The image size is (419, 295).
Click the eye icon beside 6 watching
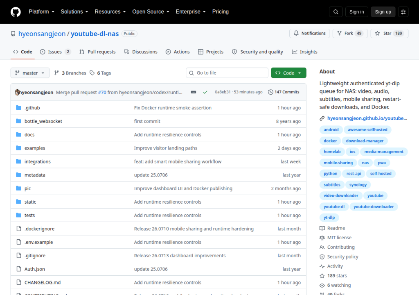(322, 285)
